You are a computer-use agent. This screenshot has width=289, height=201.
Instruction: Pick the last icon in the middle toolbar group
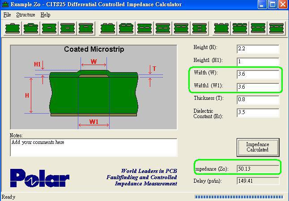pos(200,29)
